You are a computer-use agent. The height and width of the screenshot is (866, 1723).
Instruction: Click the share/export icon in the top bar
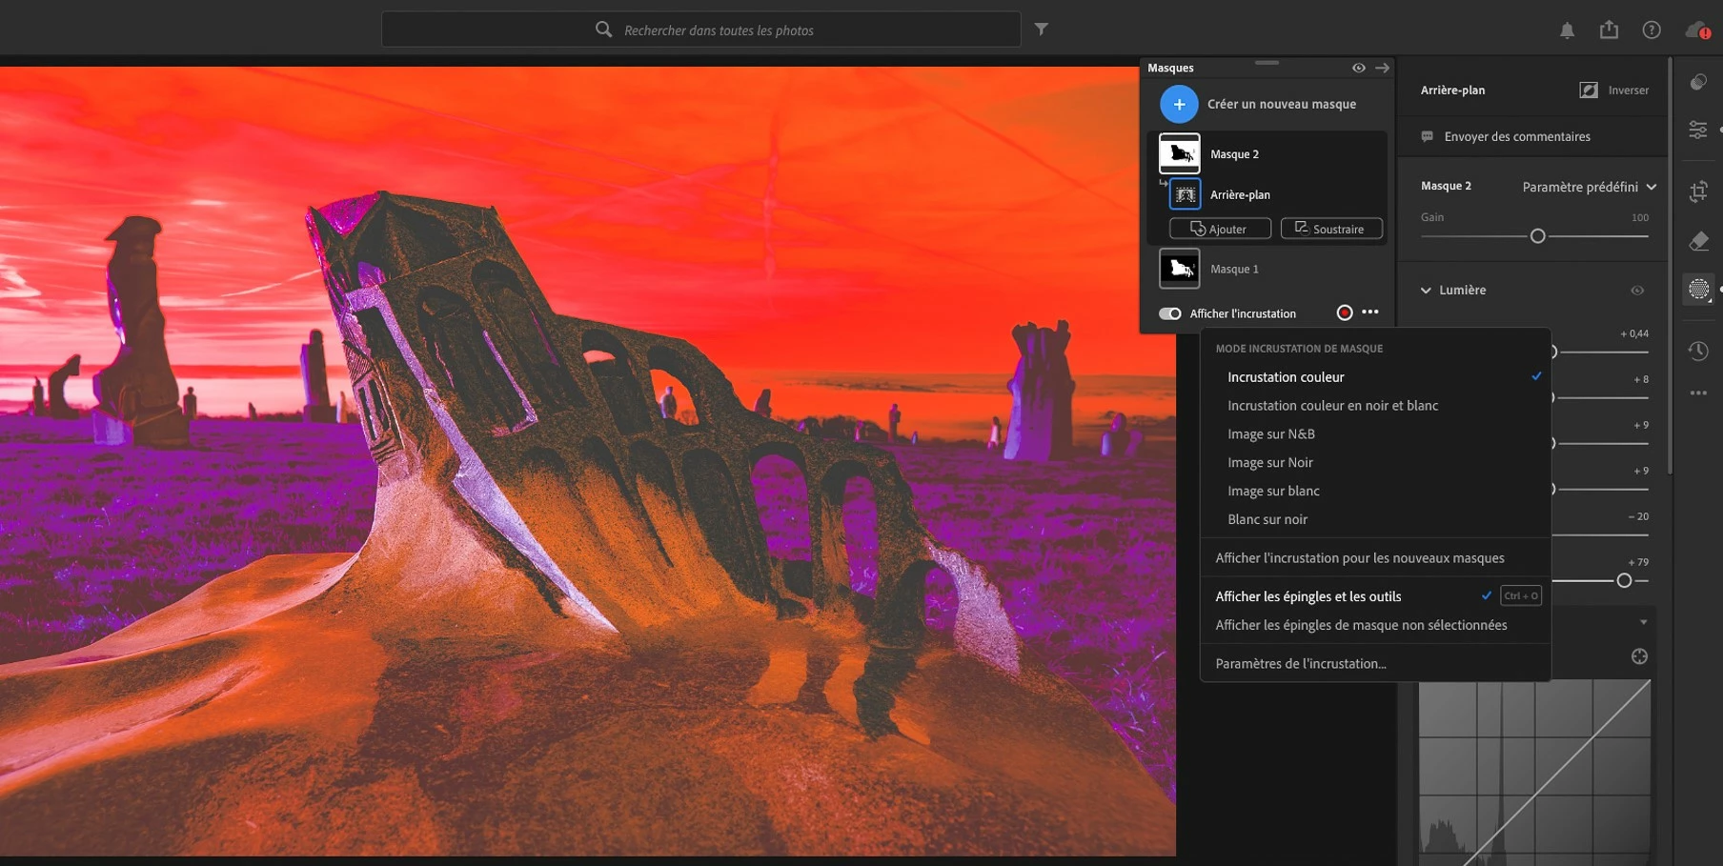[x=1609, y=30]
